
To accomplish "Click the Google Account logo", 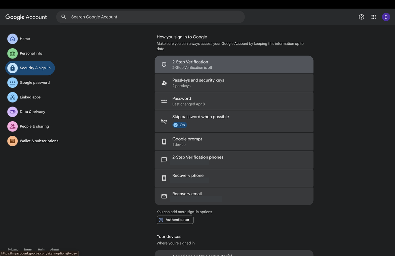I will [x=26, y=17].
